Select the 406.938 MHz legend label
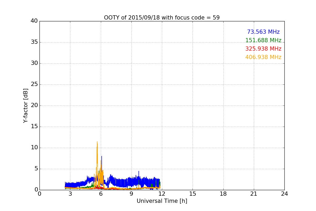This screenshot has width=316, height=211. tap(263, 57)
